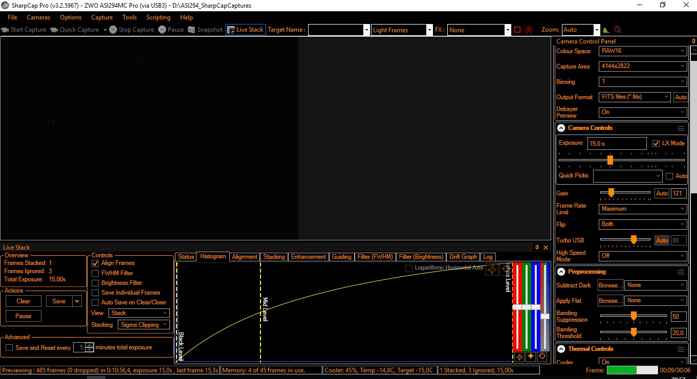Screen dimensions: 697x379
Task: Open the View Stack dropdown
Action: pos(139,313)
